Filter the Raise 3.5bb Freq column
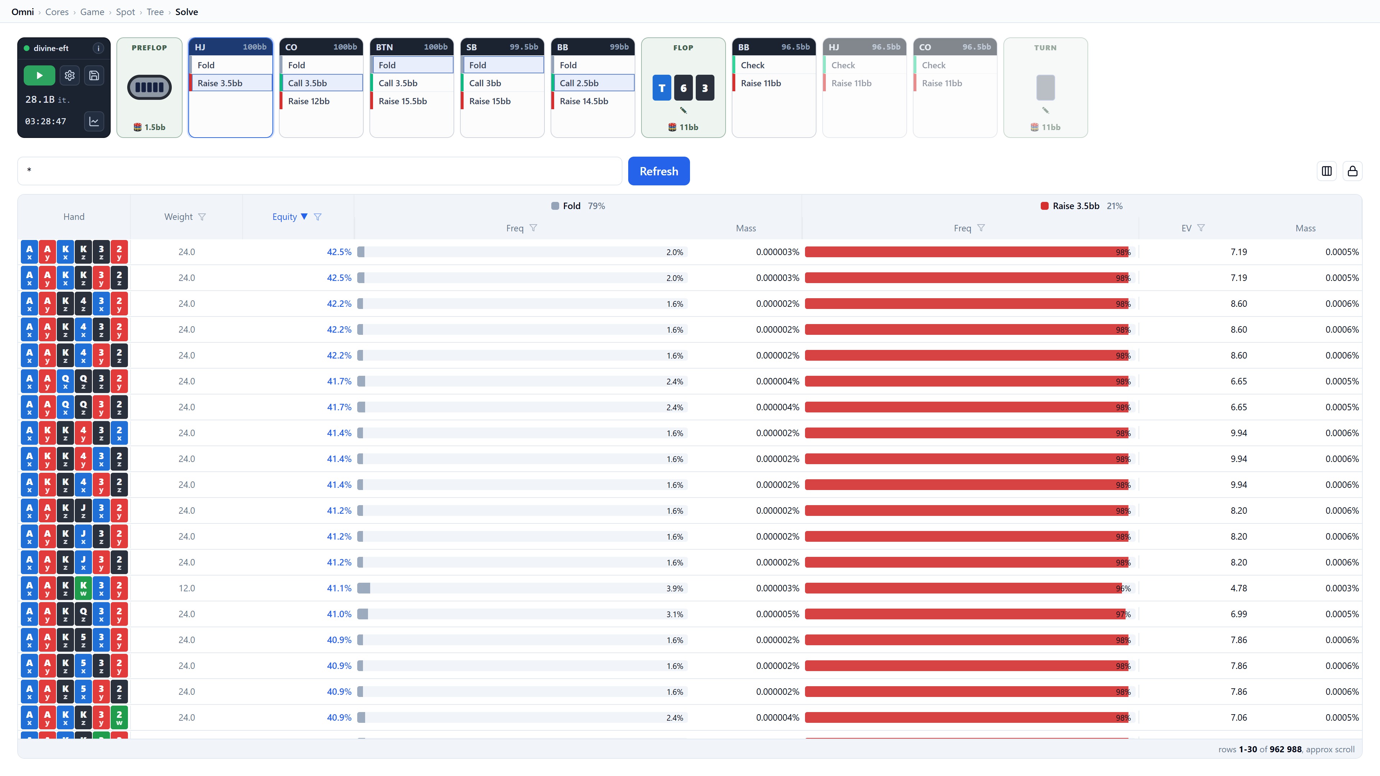 coord(981,228)
